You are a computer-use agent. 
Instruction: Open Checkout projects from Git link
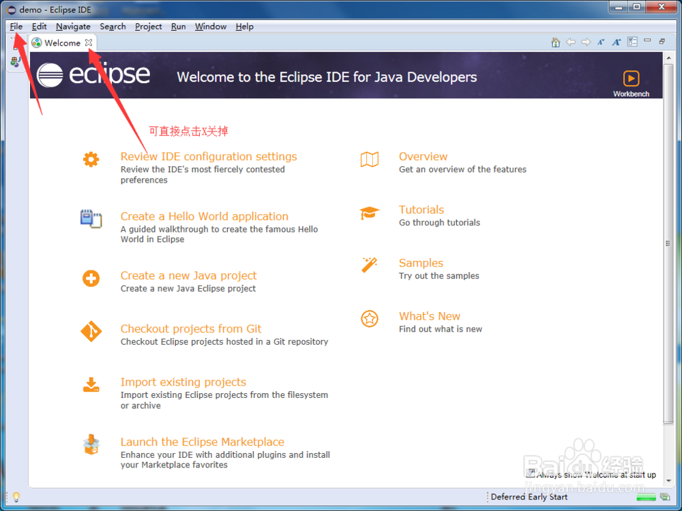[191, 329]
